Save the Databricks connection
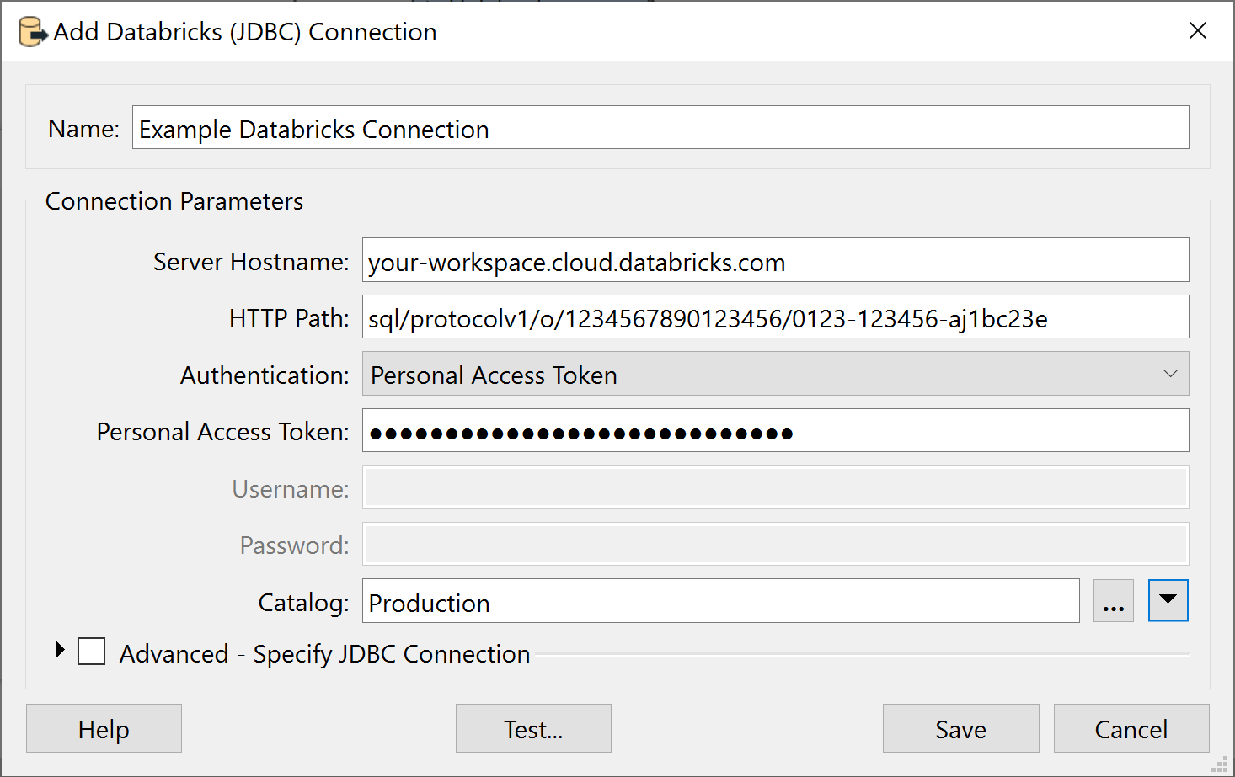 tap(960, 728)
